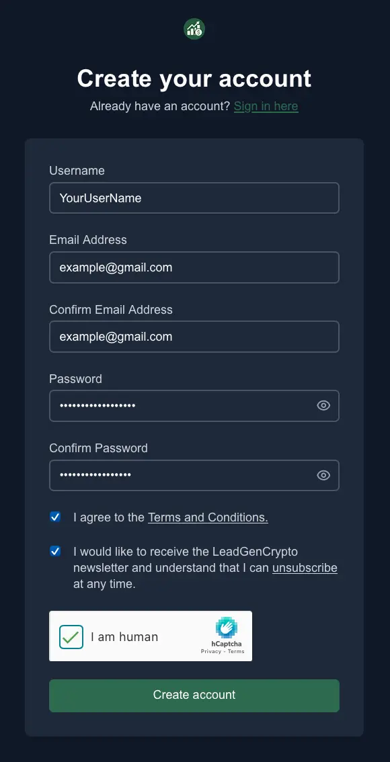Image resolution: width=390 pixels, height=762 pixels.
Task: Click the hCaptcha widget area
Action: tap(151, 636)
